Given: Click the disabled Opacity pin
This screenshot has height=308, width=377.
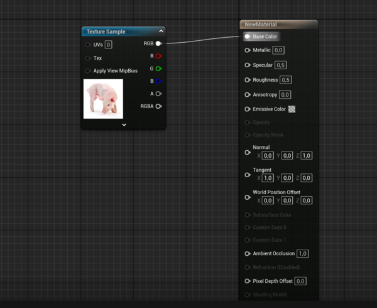Looking at the screenshot, I should pos(248,123).
